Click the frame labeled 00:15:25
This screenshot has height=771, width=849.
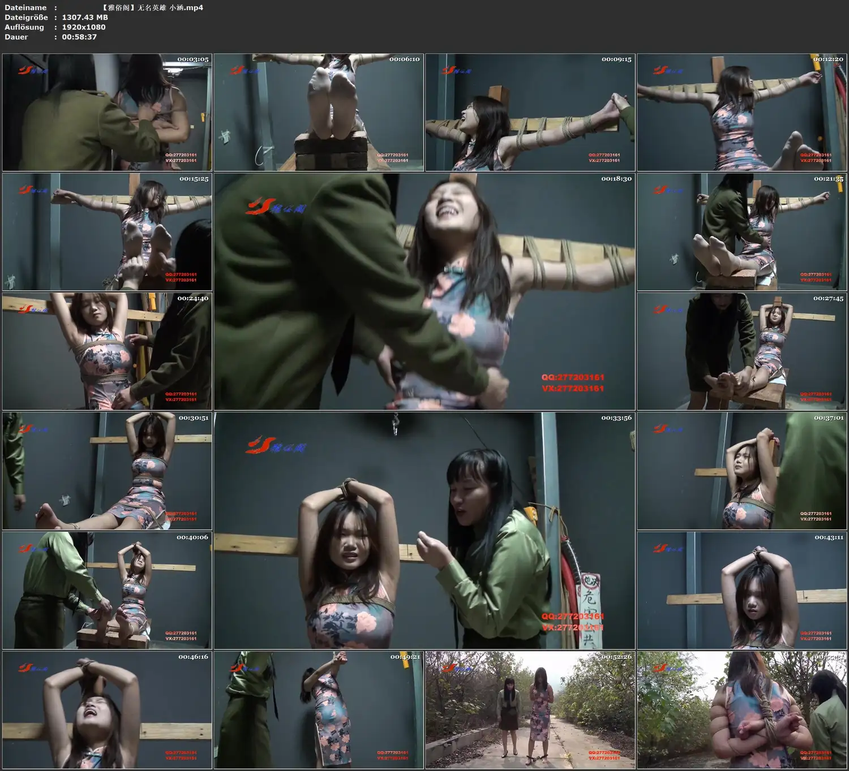click(x=107, y=232)
